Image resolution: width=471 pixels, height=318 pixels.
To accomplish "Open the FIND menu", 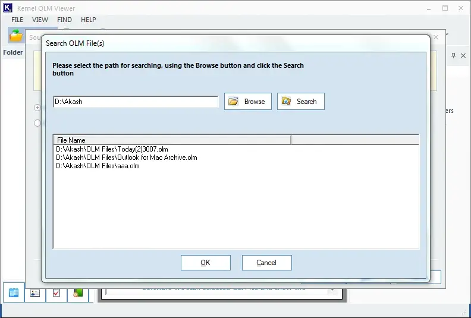I will click(x=64, y=20).
